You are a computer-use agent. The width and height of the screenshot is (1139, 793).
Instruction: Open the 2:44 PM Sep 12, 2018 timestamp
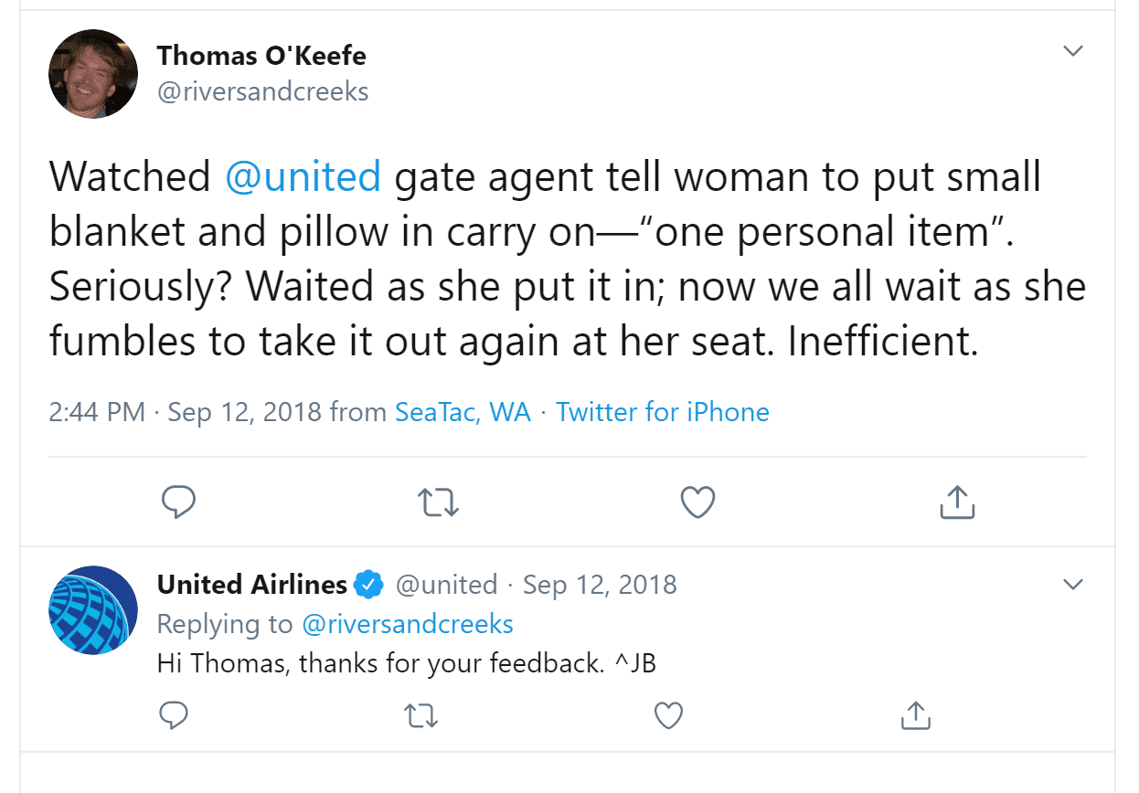pyautogui.click(x=186, y=412)
